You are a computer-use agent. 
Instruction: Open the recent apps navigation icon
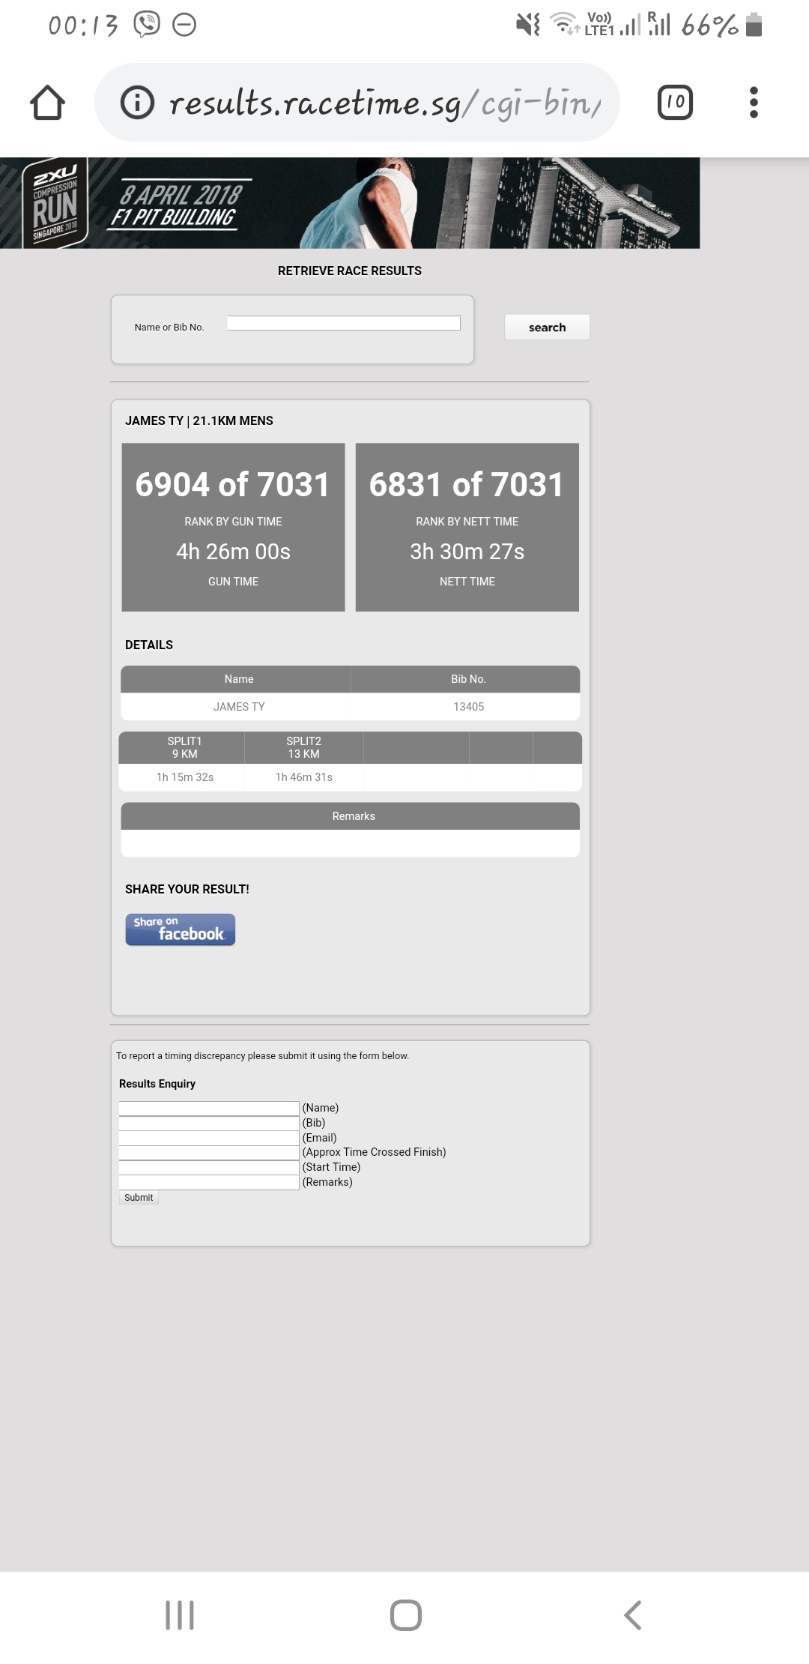[x=180, y=1615]
